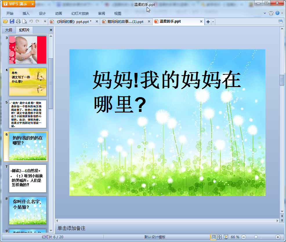
Task: Open the 插入 ribbon tab
Action: (26, 14)
